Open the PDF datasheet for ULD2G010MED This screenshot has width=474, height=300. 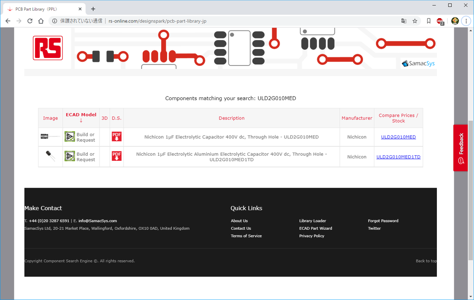(x=117, y=137)
